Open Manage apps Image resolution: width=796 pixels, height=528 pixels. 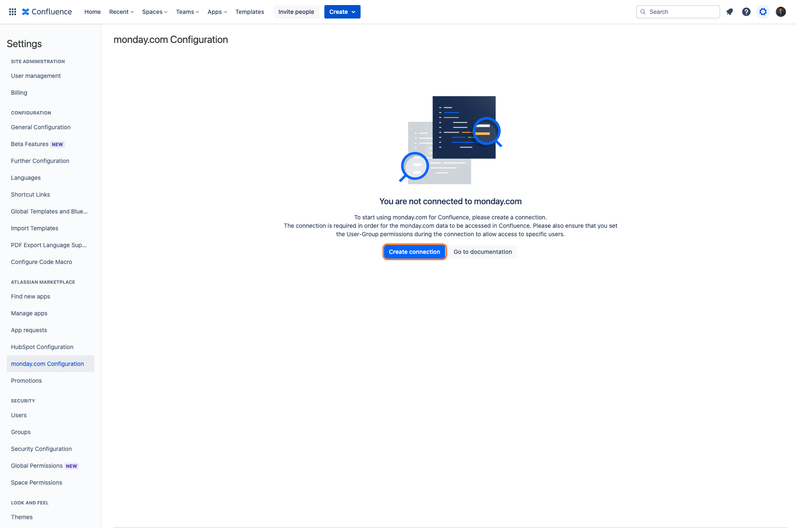click(x=50, y=313)
